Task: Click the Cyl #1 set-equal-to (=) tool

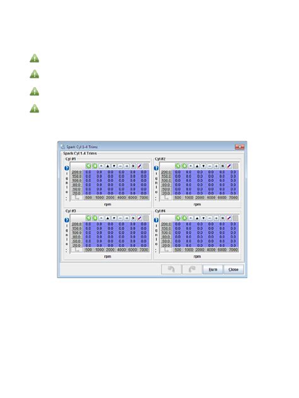Action: [x=101, y=166]
